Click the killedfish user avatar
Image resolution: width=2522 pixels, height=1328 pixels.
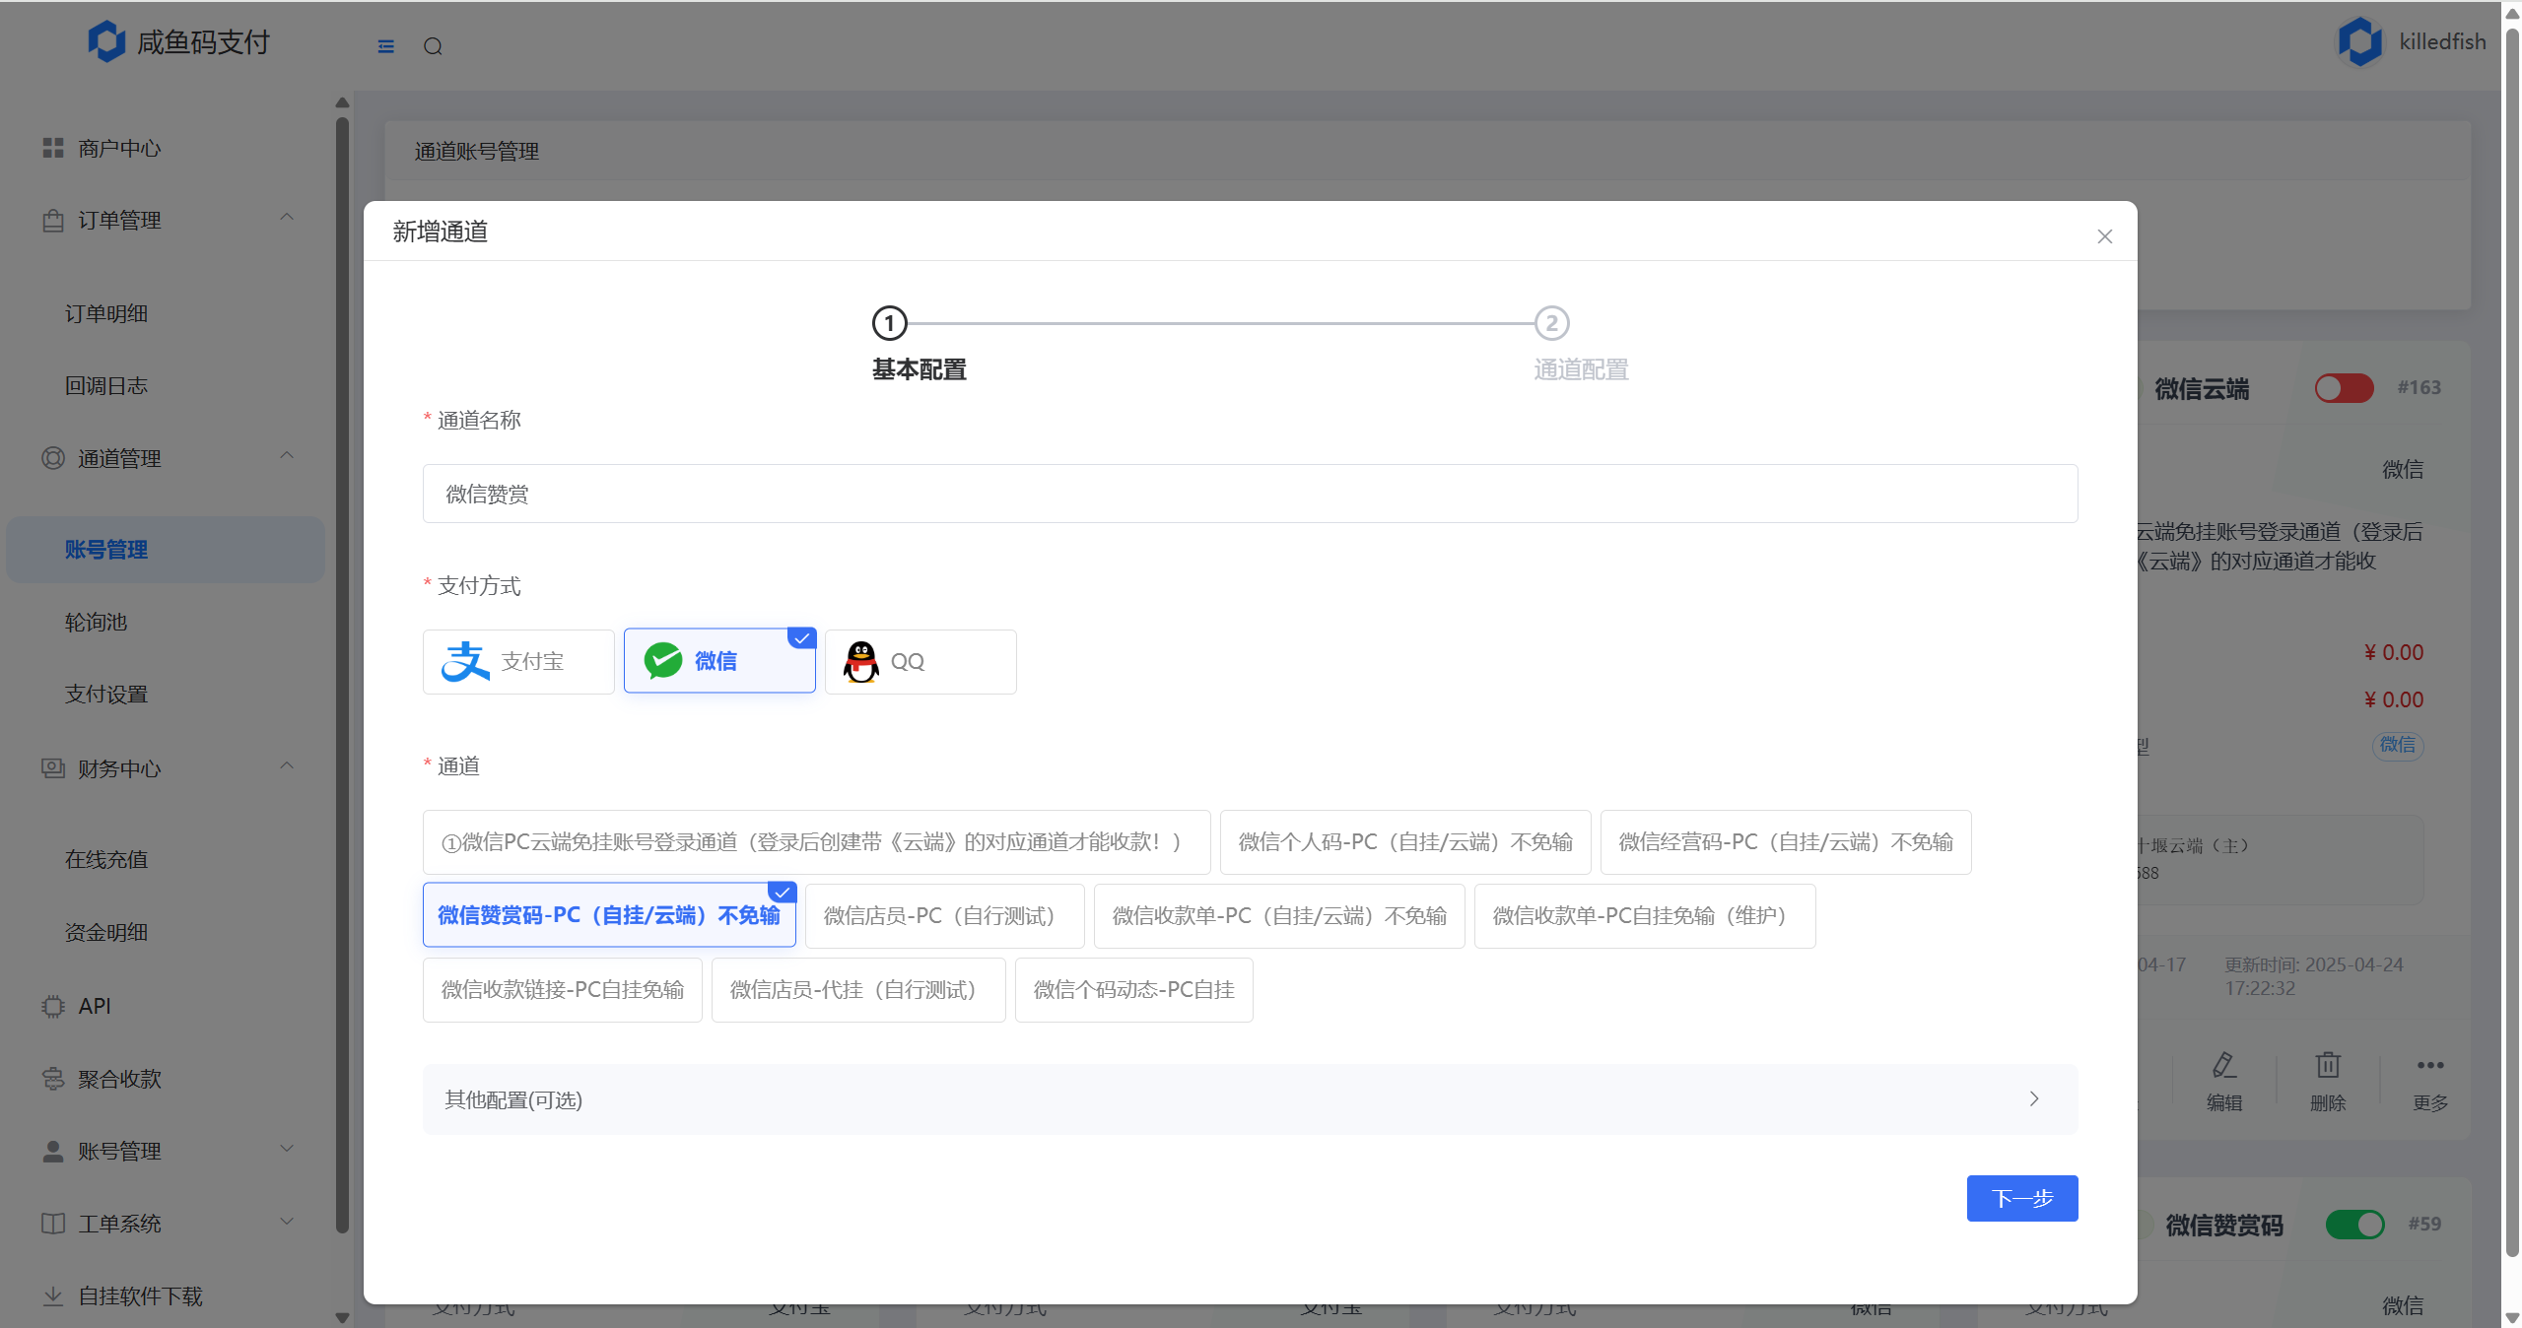[2360, 41]
